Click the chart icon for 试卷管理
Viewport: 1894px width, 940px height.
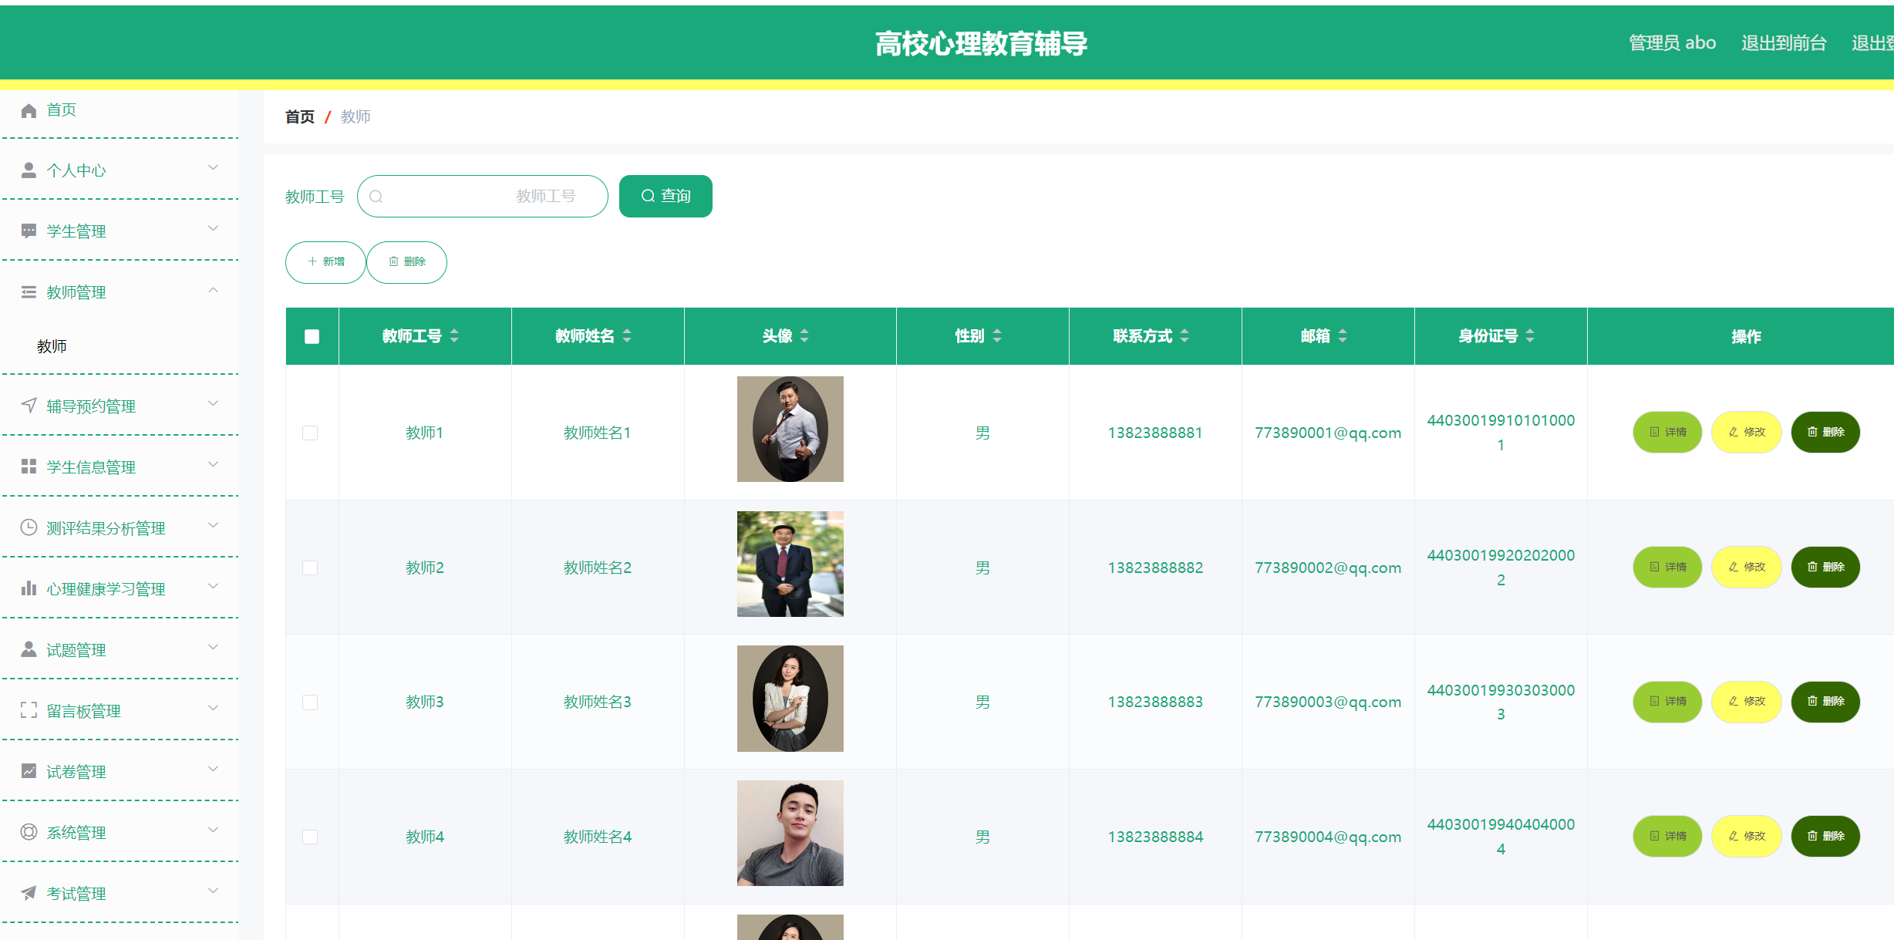click(x=29, y=771)
